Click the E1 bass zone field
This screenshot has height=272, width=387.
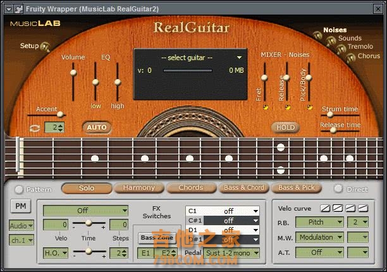[145, 253]
